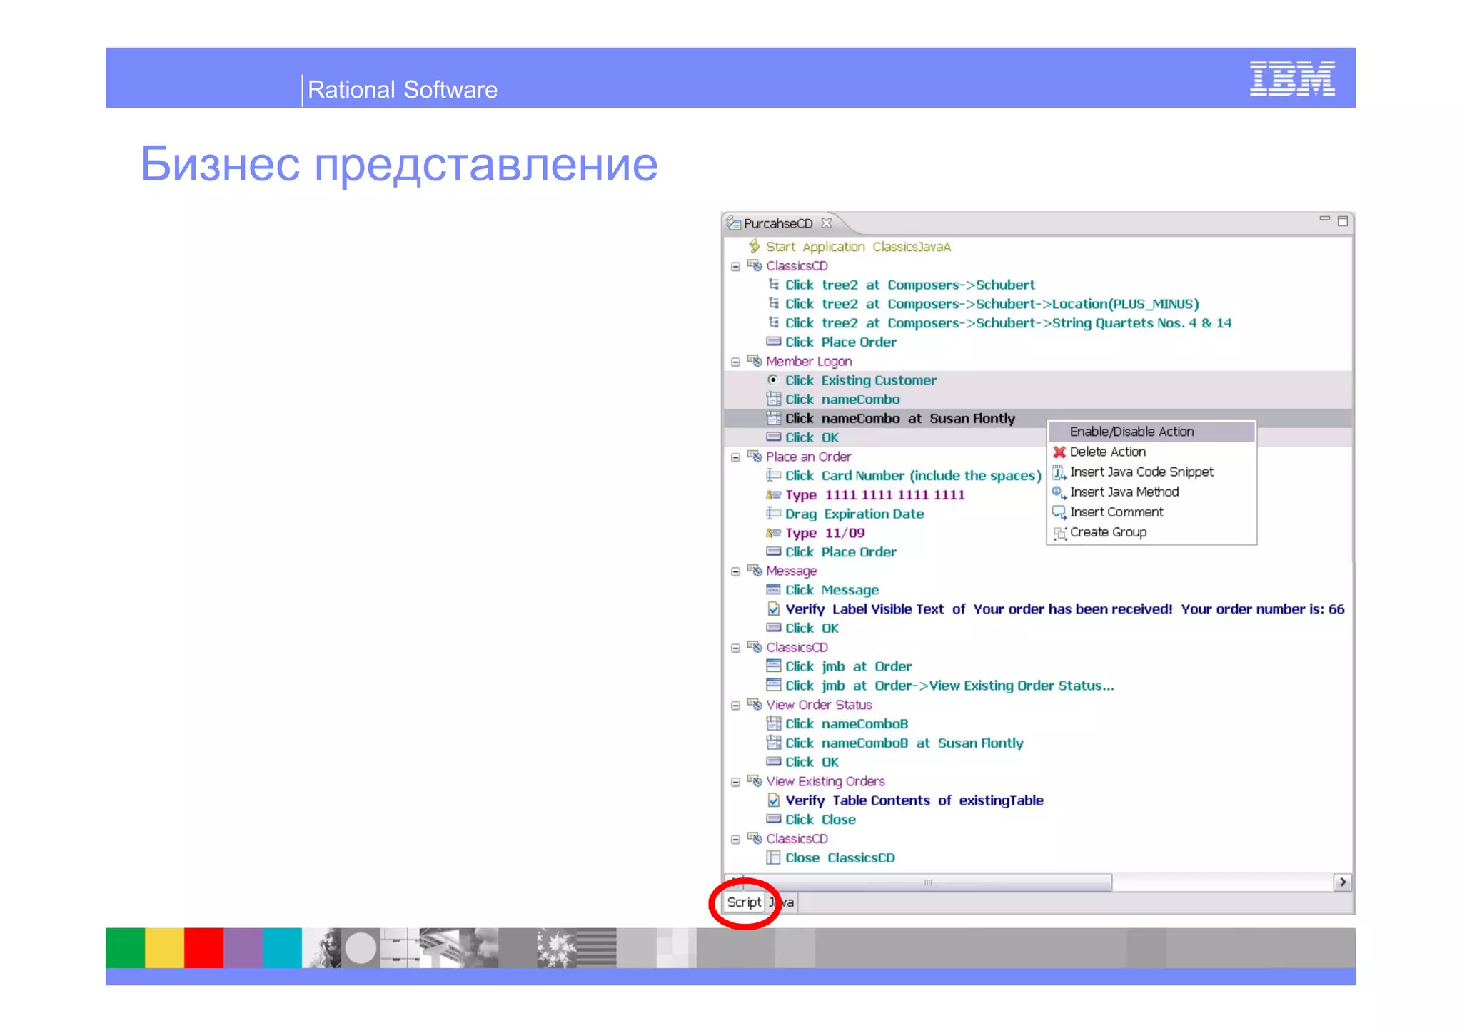Click verification checkmark for Table Contents row
The image size is (1462, 1033).
tap(773, 800)
